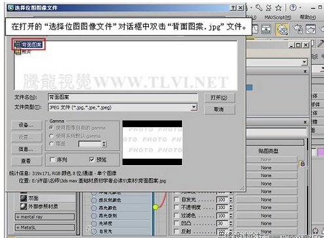Click the 查看 button
Image resolution: width=324 pixels, height=238 pixels.
(26, 161)
